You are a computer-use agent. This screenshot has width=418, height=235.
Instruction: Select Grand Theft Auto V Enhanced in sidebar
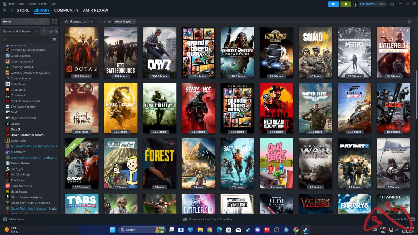tap(30, 203)
